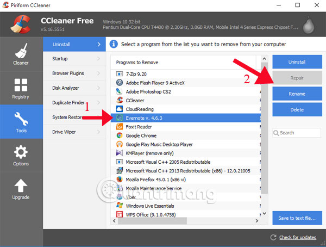Screen dimensions: 326x247
Task: Click the Mozilla Firefox icon
Action: [x=120, y=180]
